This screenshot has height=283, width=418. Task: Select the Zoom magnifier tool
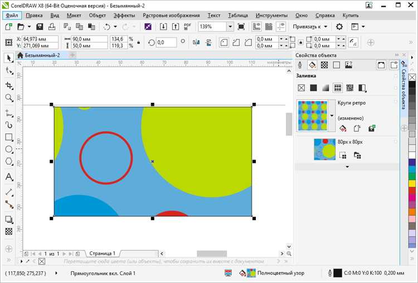click(x=9, y=98)
